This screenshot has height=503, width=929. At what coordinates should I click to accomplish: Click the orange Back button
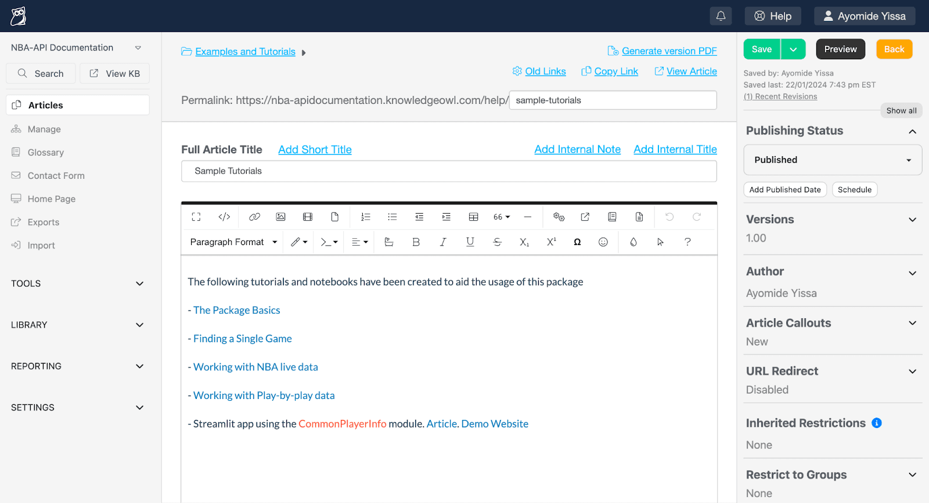(x=894, y=49)
